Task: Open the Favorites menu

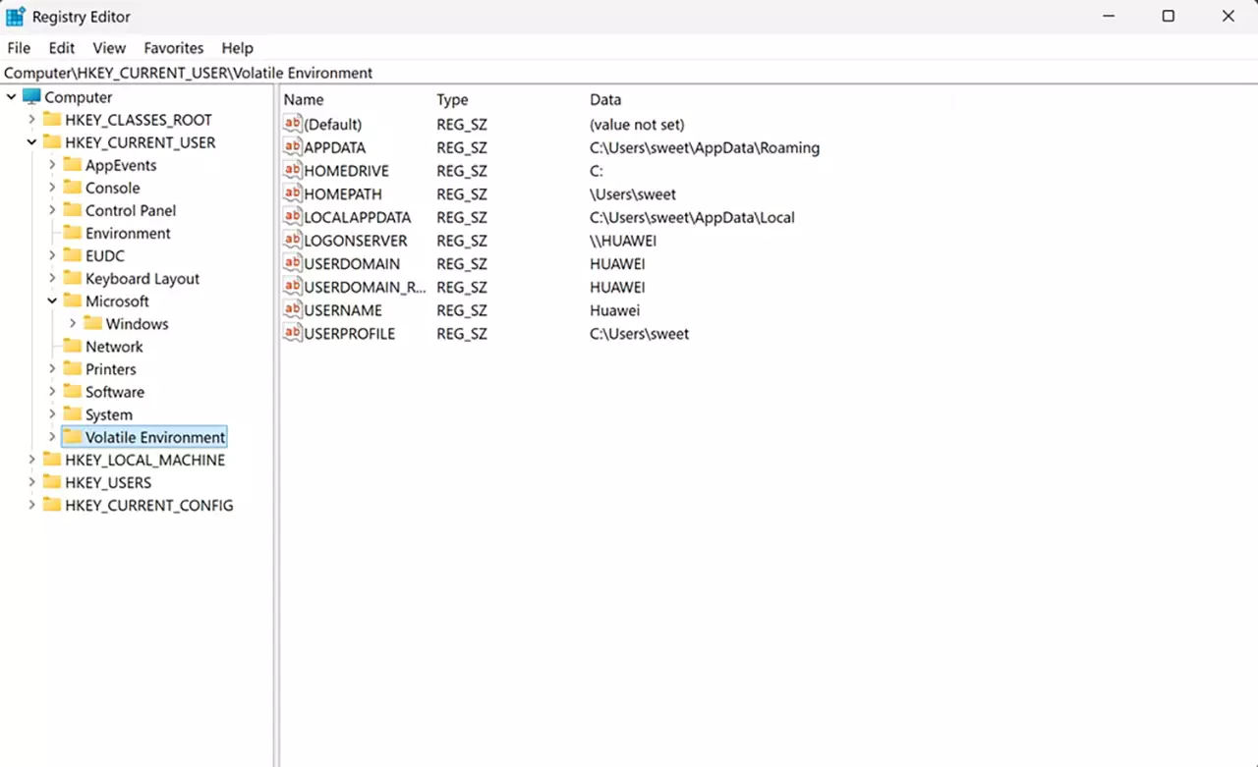Action: [x=173, y=47]
